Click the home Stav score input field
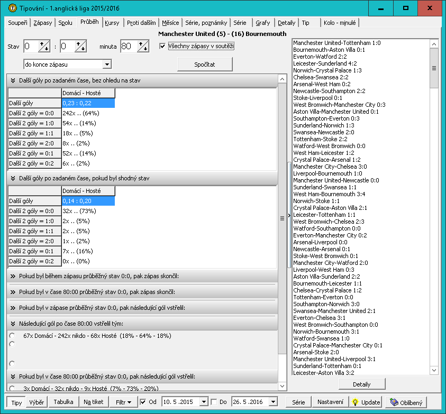 31,46
